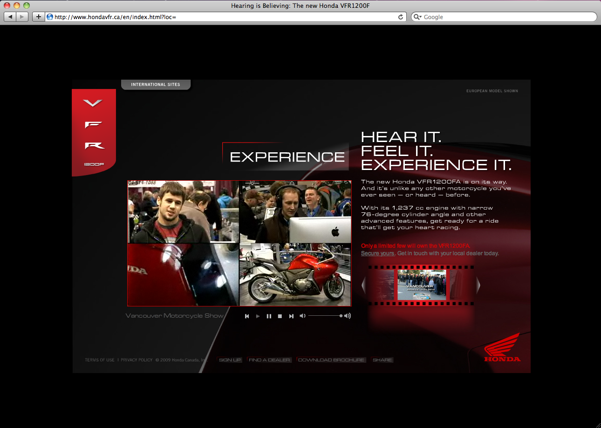Stop the video playback
Screen dimensions: 601x428
[280, 316]
